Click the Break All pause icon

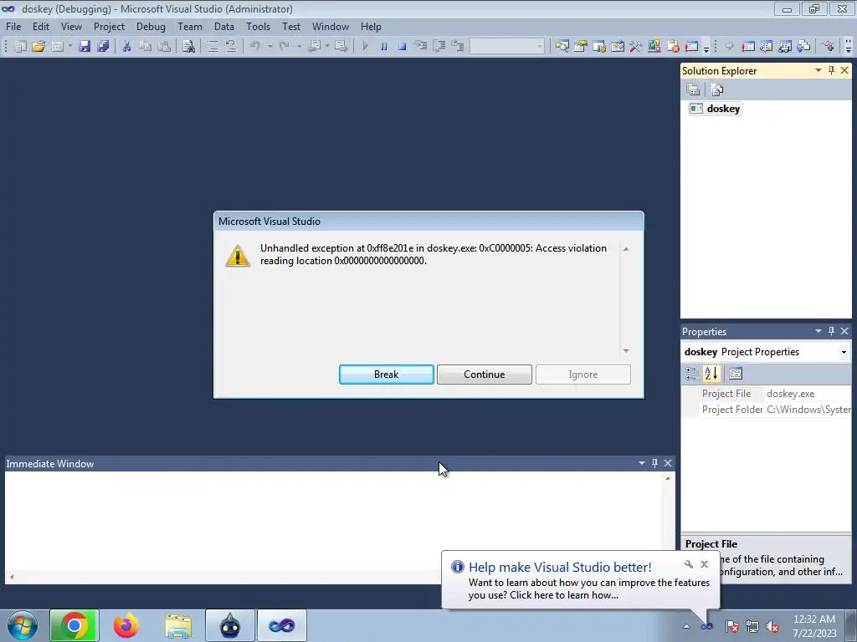pos(383,47)
